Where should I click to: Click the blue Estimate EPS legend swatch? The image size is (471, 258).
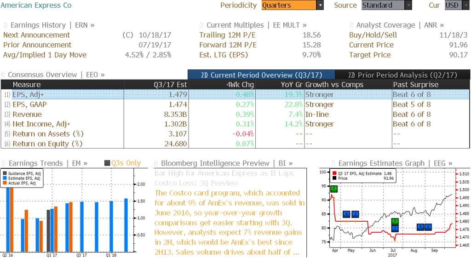pos(5,178)
